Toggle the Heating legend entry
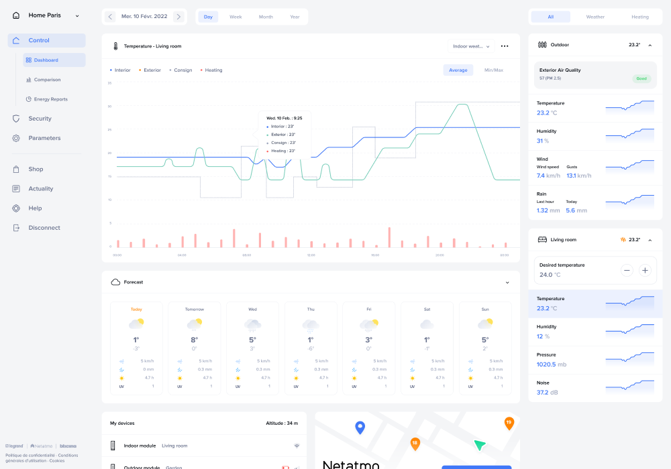Viewport: 671px width, 469px height. click(212, 70)
